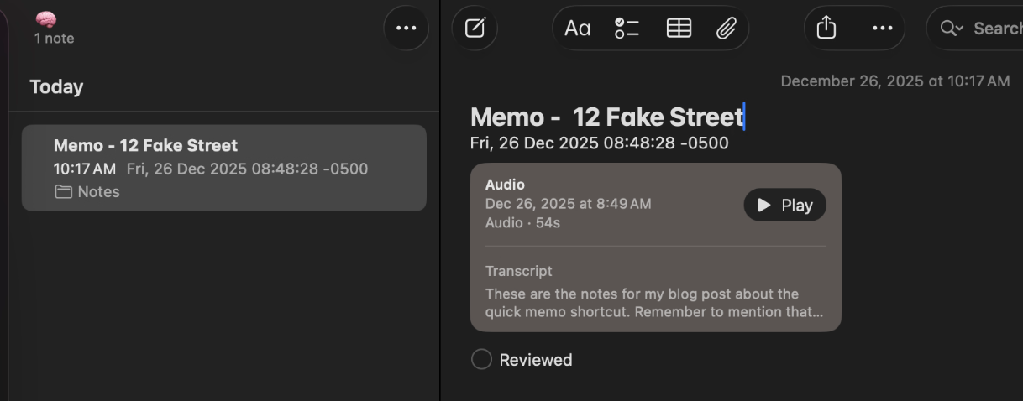
Task: Create a new note with compose icon
Action: (x=475, y=29)
